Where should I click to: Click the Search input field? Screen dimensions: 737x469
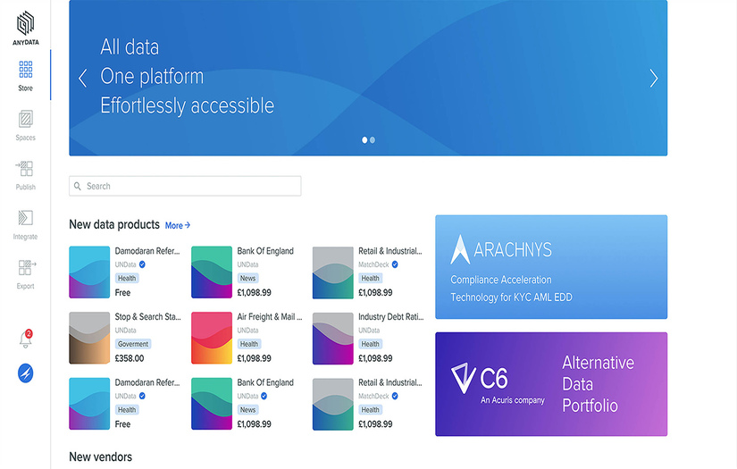(185, 186)
